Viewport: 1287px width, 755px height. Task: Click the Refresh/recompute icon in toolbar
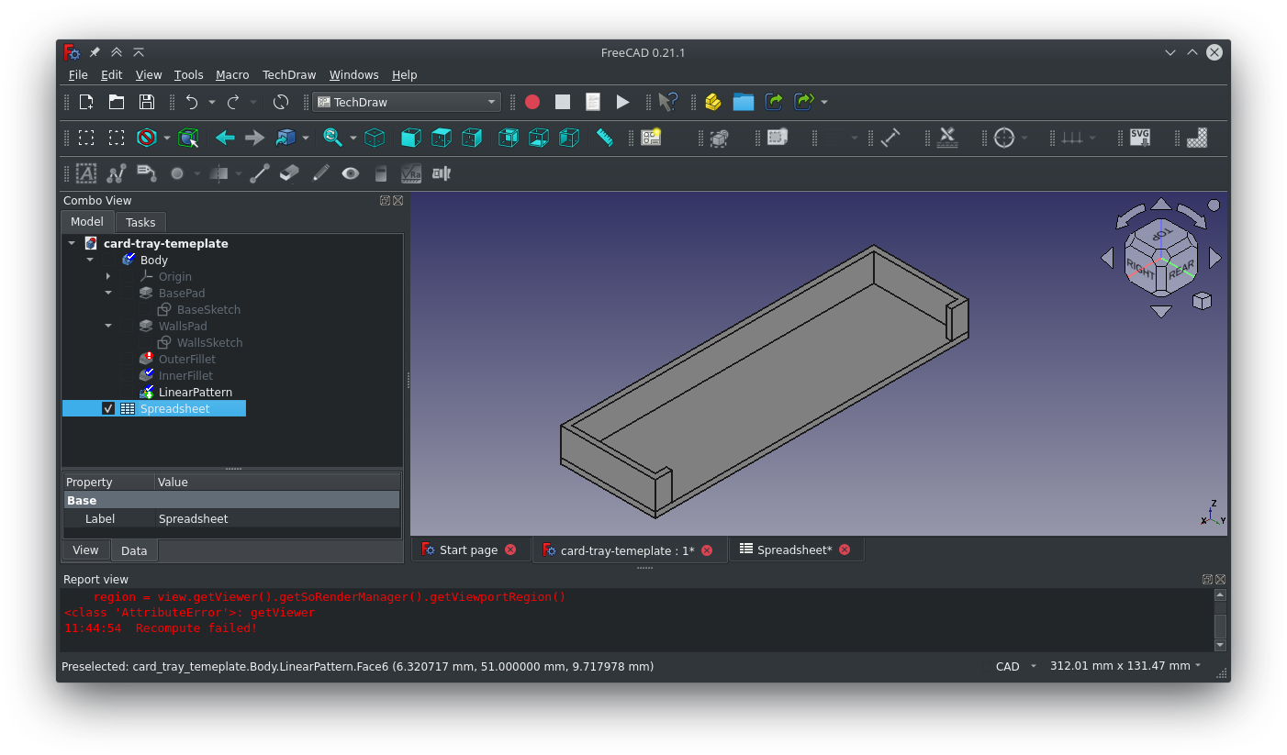pos(281,102)
